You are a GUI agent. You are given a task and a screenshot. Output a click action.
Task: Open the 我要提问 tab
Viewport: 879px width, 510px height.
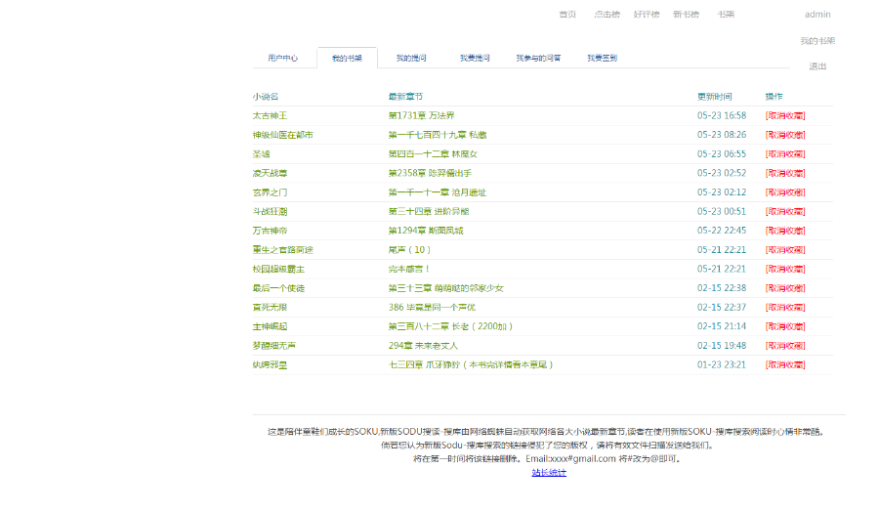click(x=475, y=58)
